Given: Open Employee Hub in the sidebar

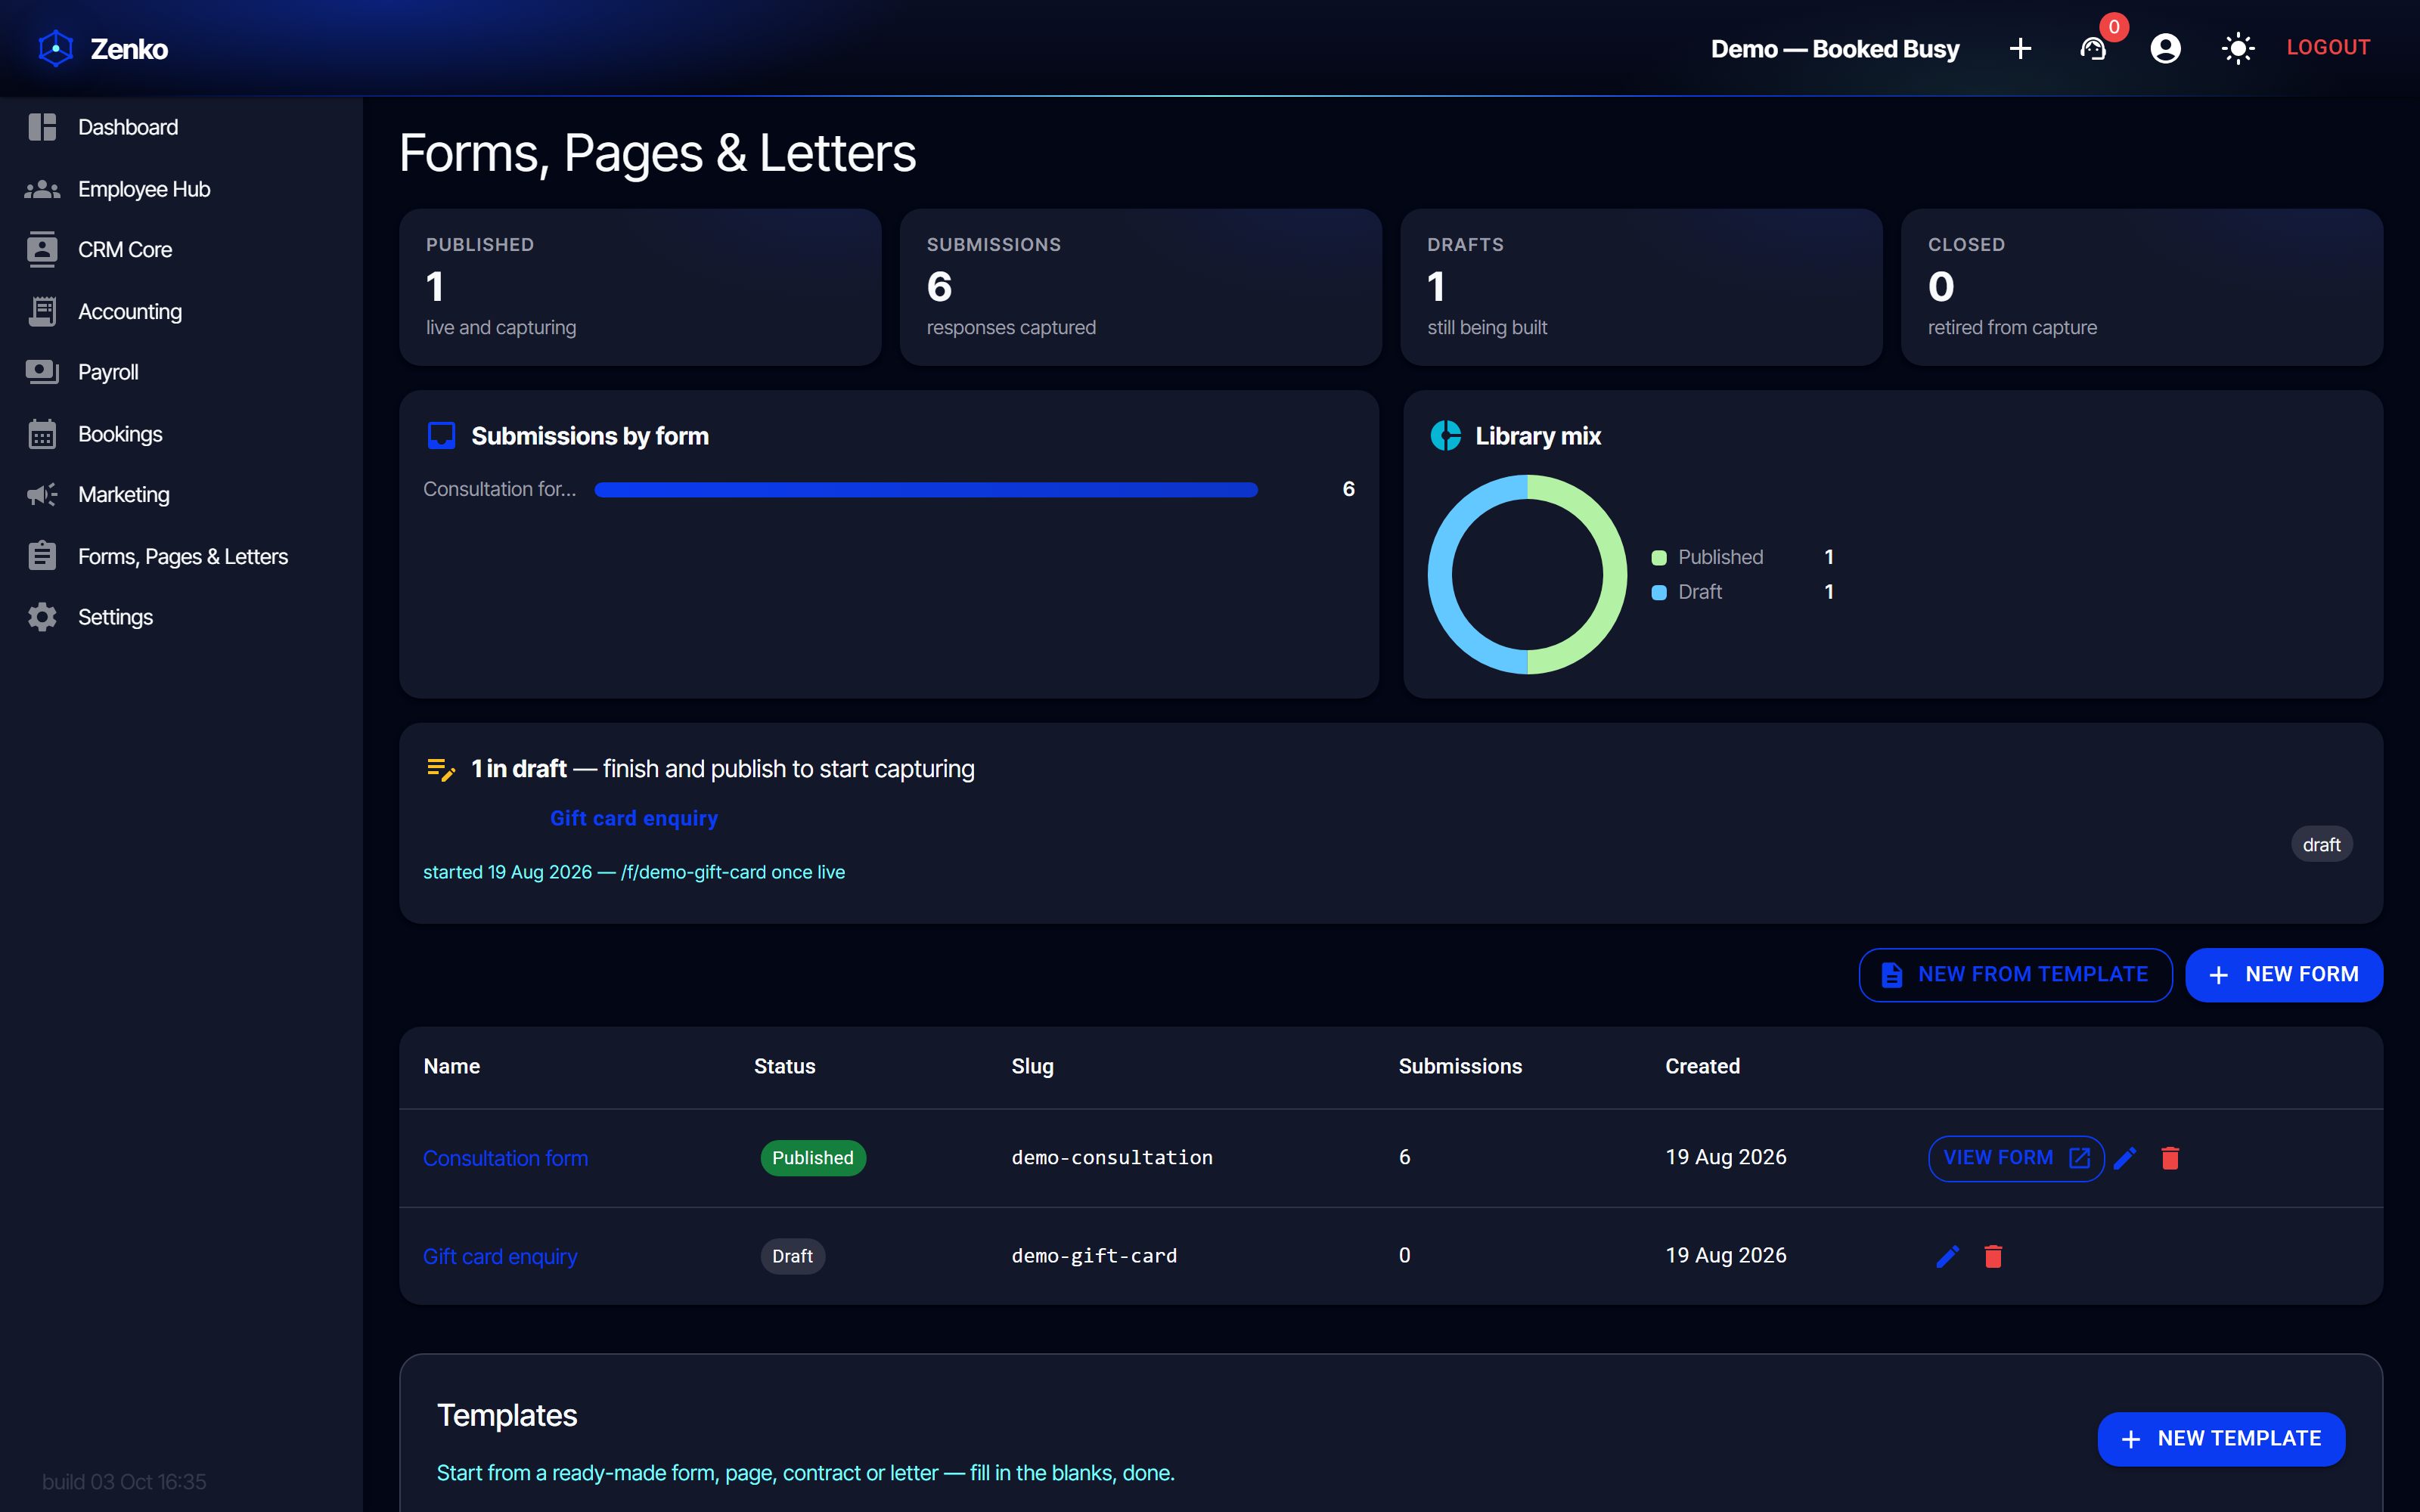Looking at the screenshot, I should point(181,189).
